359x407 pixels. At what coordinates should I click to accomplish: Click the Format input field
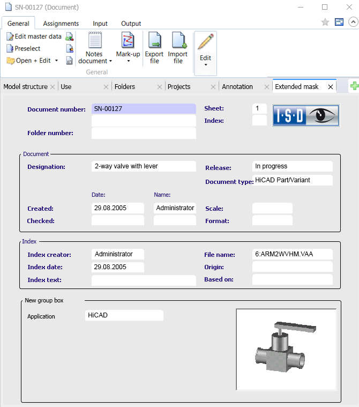[x=272, y=220]
